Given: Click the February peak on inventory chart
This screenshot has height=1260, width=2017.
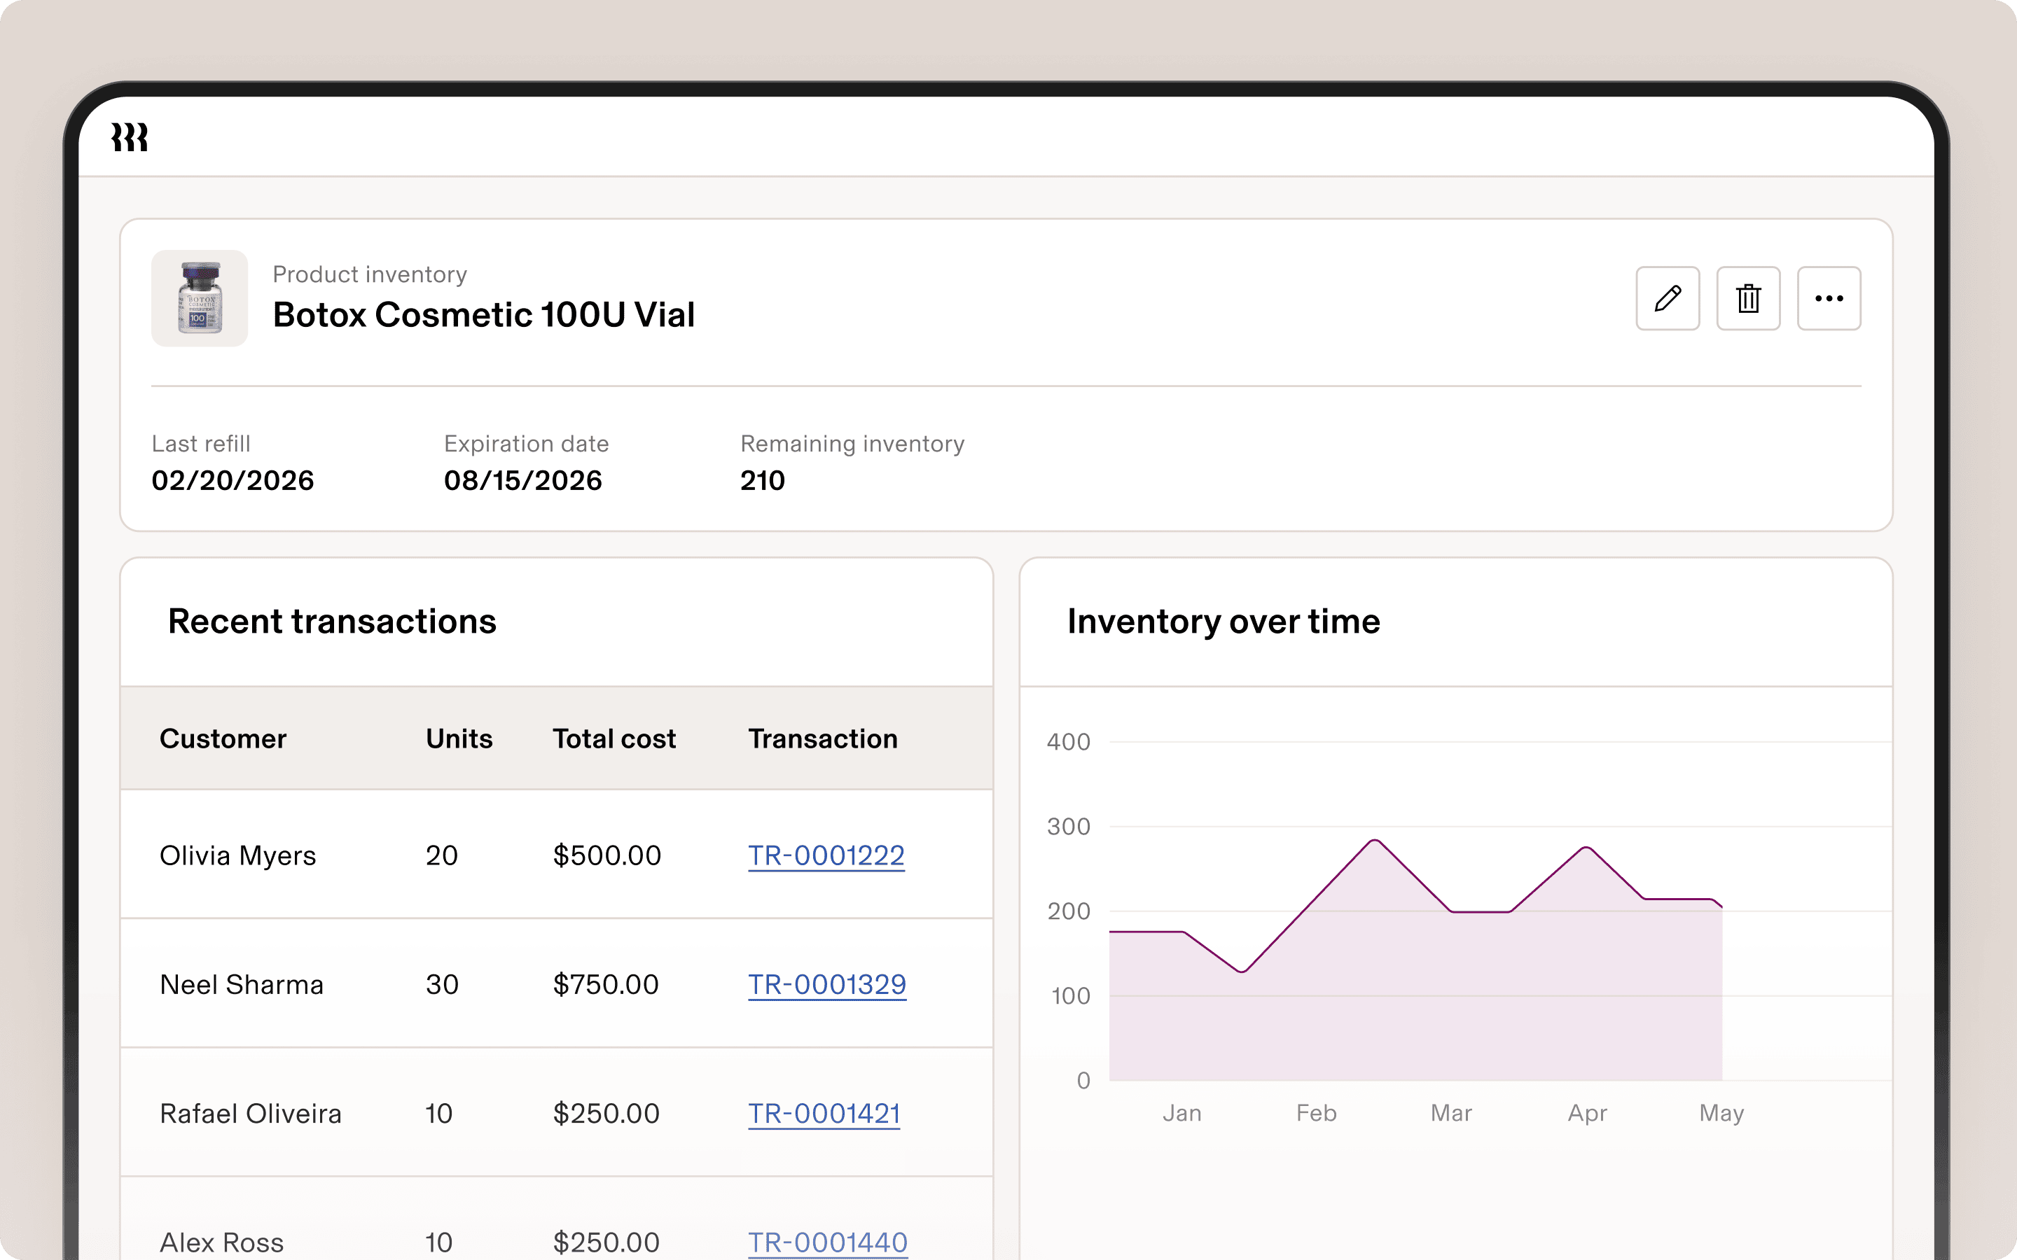Looking at the screenshot, I should pyautogui.click(x=1374, y=841).
